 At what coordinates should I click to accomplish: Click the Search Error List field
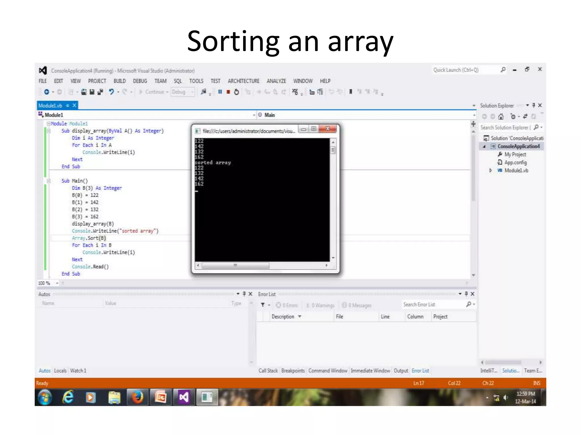pos(433,304)
